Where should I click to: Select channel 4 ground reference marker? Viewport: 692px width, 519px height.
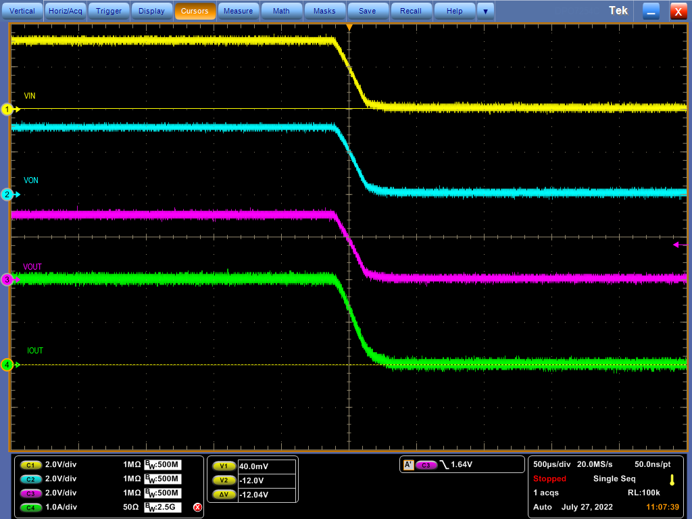8,365
